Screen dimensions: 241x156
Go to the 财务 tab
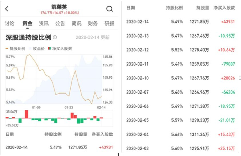click(93, 23)
